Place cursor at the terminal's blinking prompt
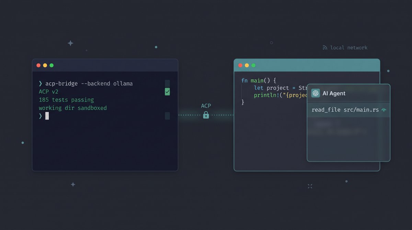412x230 pixels. click(x=47, y=116)
